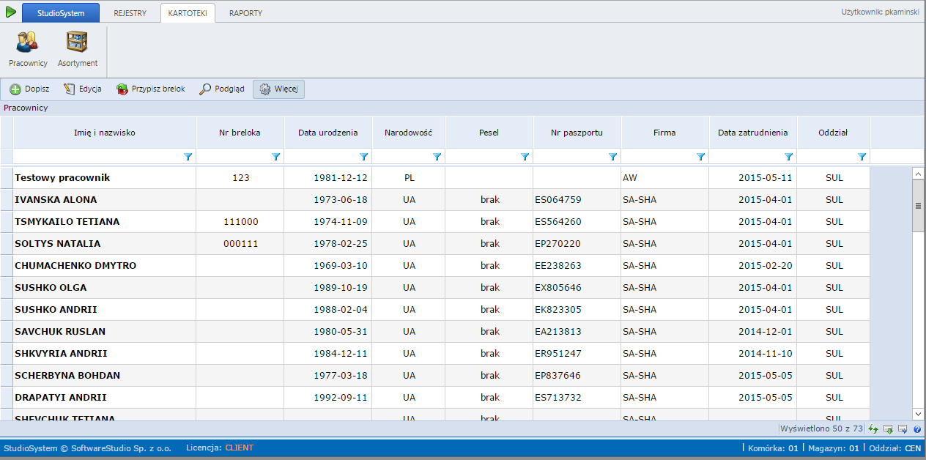Click employment date 2014-12-01
The width and height of the screenshot is (926, 460).
click(766, 332)
